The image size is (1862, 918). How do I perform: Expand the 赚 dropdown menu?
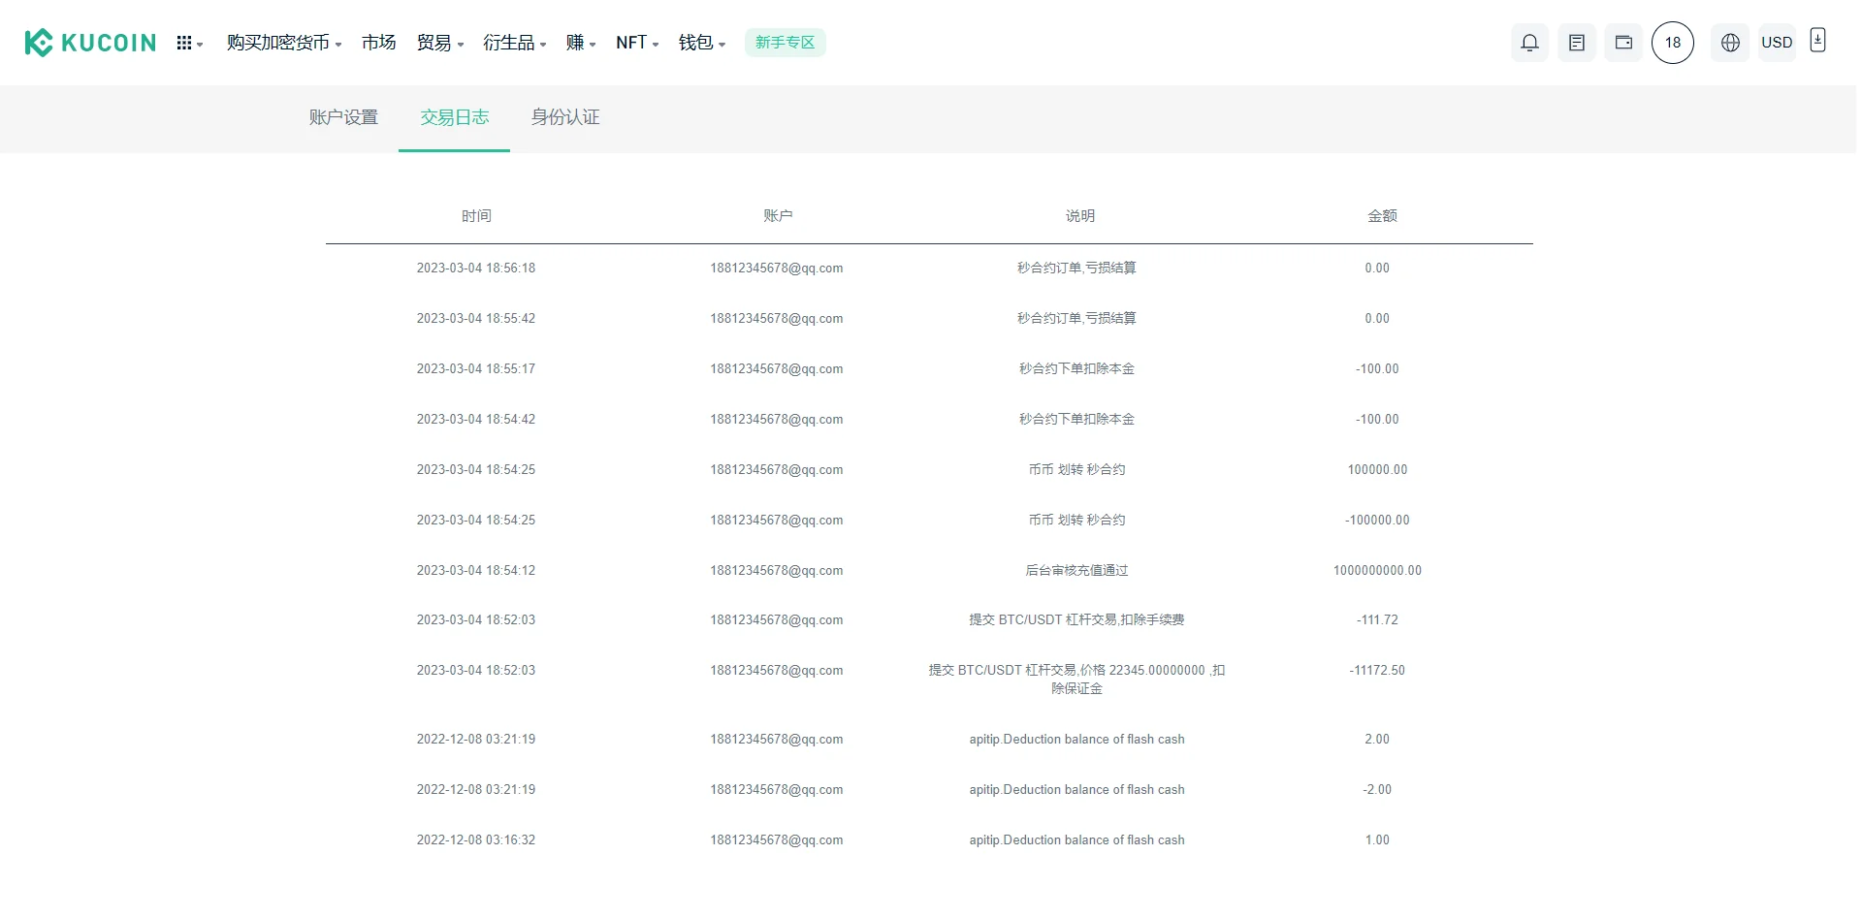click(580, 43)
